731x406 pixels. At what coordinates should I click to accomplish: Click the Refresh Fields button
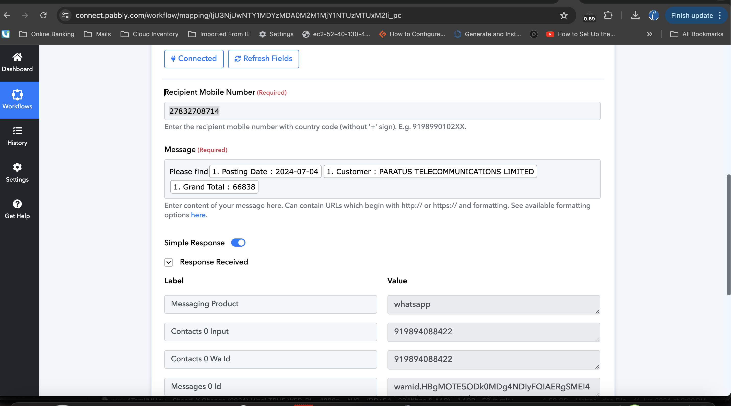263,59
